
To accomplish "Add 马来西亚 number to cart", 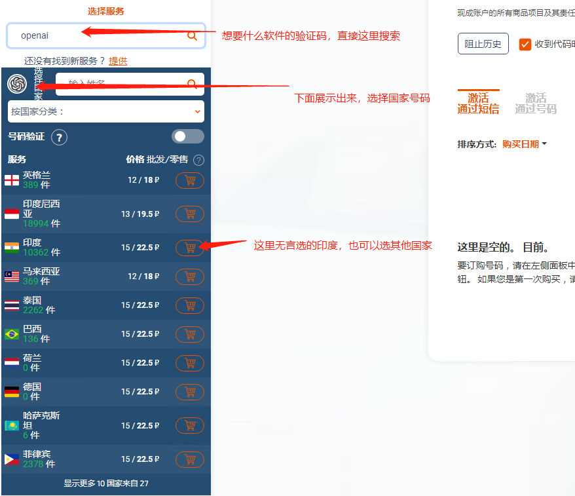I will (x=189, y=277).
